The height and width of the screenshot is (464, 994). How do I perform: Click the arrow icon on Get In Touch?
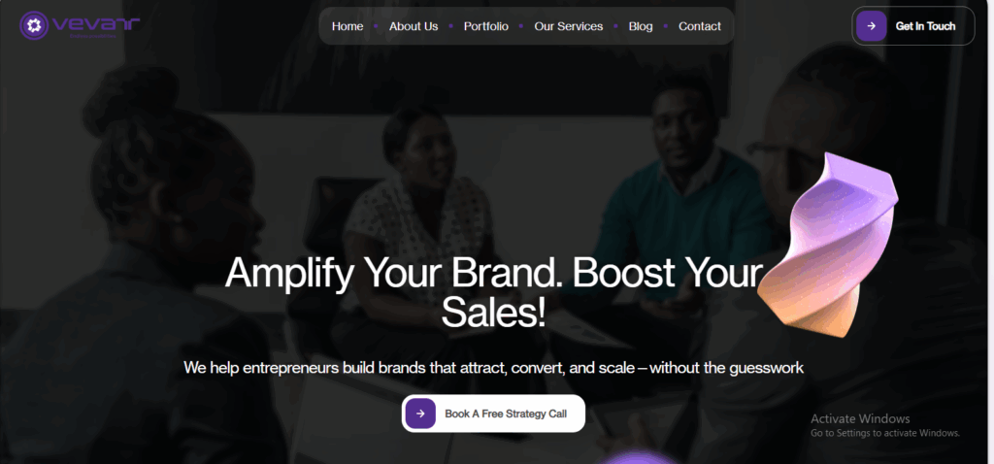click(x=872, y=26)
